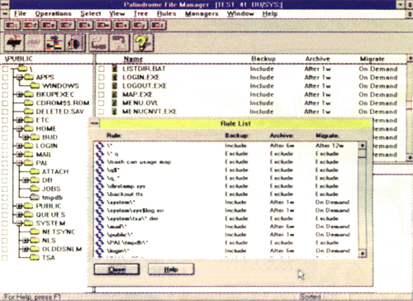Select drive c button in drive bar
Image resolution: width=413 pixels, height=301 pixels.
click(12, 26)
